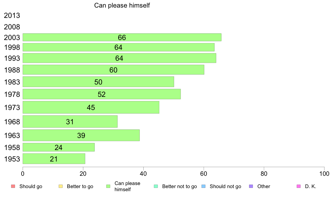Click the 1983 bar labeled 50

pos(98,82)
